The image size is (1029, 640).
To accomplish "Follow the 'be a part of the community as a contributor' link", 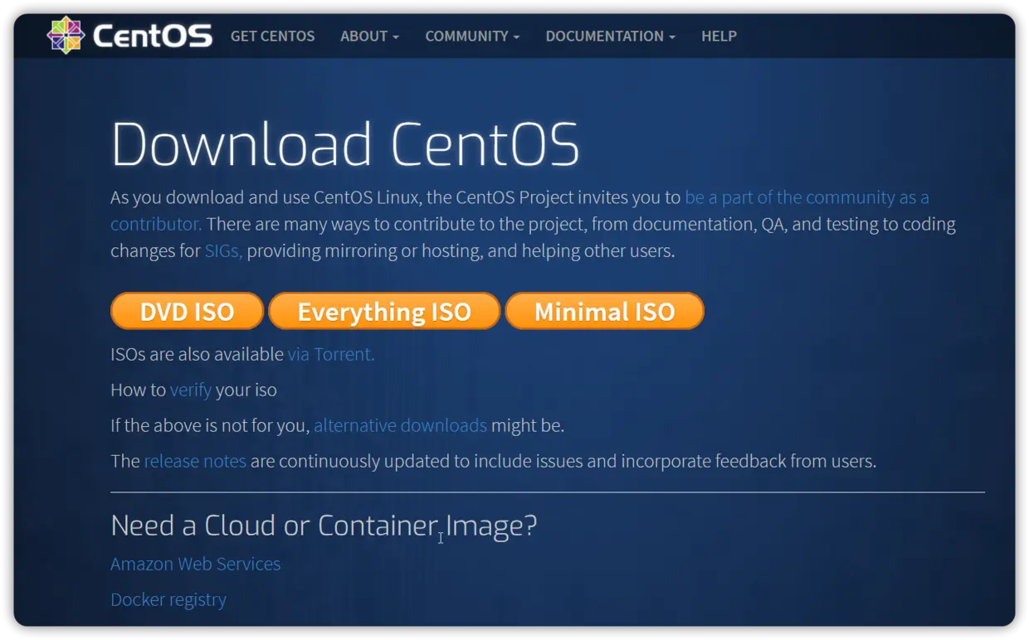I will pos(807,197).
